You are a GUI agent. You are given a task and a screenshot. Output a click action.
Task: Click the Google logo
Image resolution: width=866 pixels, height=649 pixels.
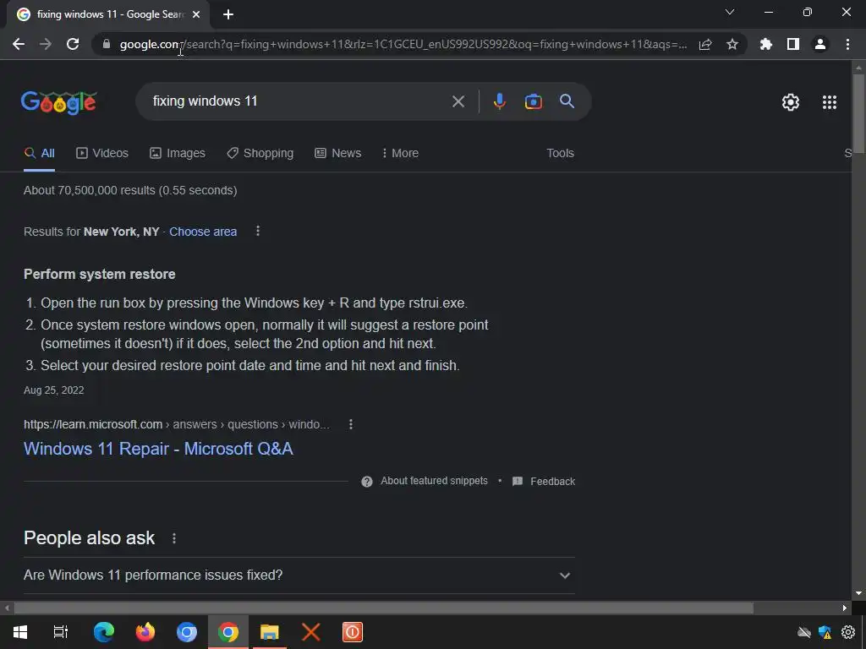tap(59, 102)
